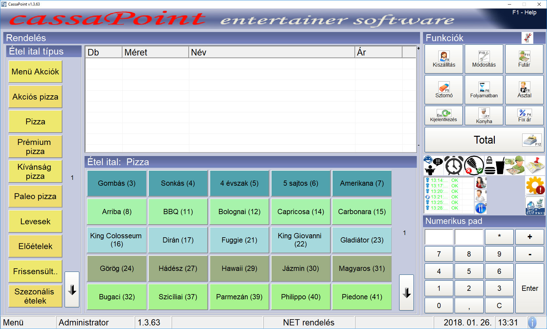
Task: Apply the Fix ár (F4) option
Action: 524,116
